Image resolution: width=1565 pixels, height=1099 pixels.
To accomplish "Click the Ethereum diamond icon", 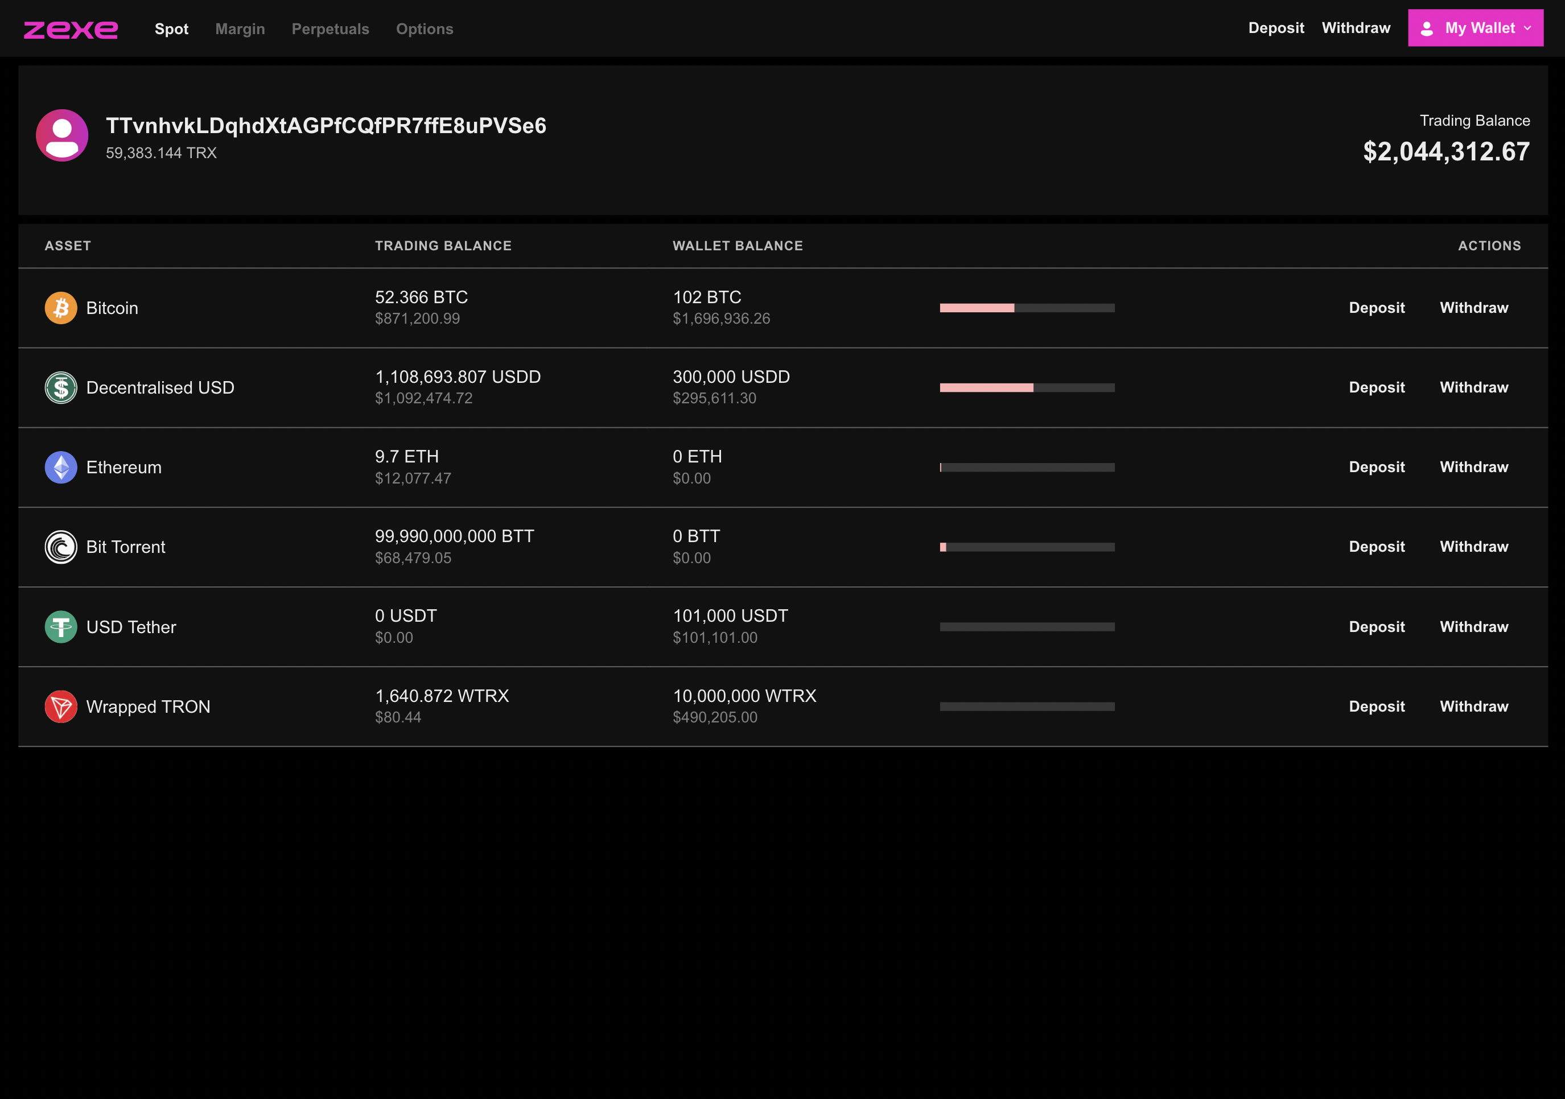I will (x=61, y=468).
